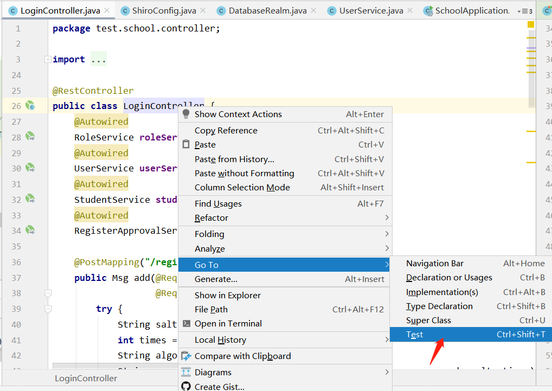
Task: Open the ShiroConfig.java tab
Action: [x=164, y=11]
